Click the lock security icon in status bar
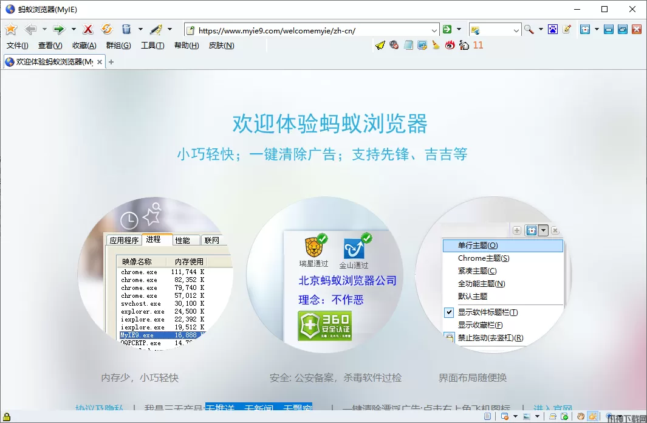Image resolution: width=647 pixels, height=423 pixels. (x=7, y=416)
